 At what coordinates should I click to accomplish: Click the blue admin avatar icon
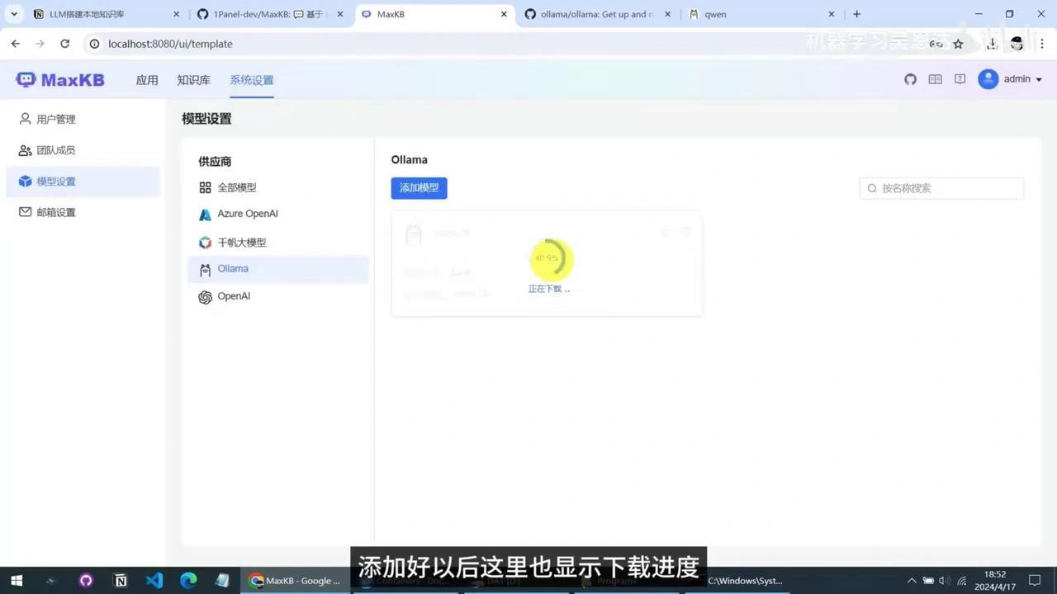coord(988,79)
